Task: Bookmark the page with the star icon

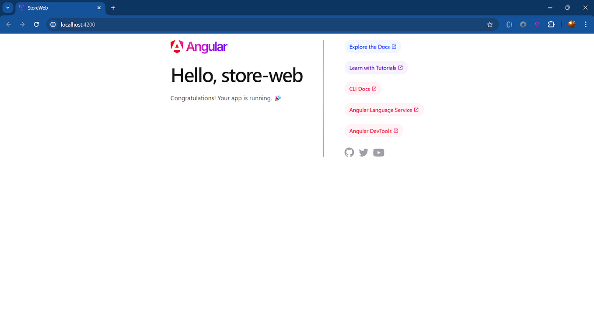Action: click(489, 24)
